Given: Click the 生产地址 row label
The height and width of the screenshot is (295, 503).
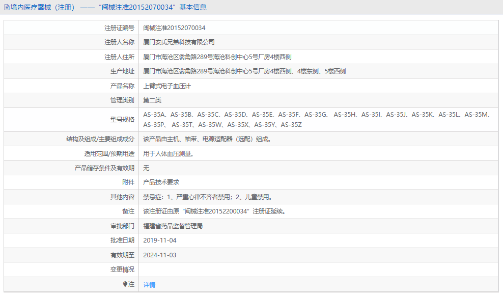Looking at the screenshot, I should coord(123,71).
